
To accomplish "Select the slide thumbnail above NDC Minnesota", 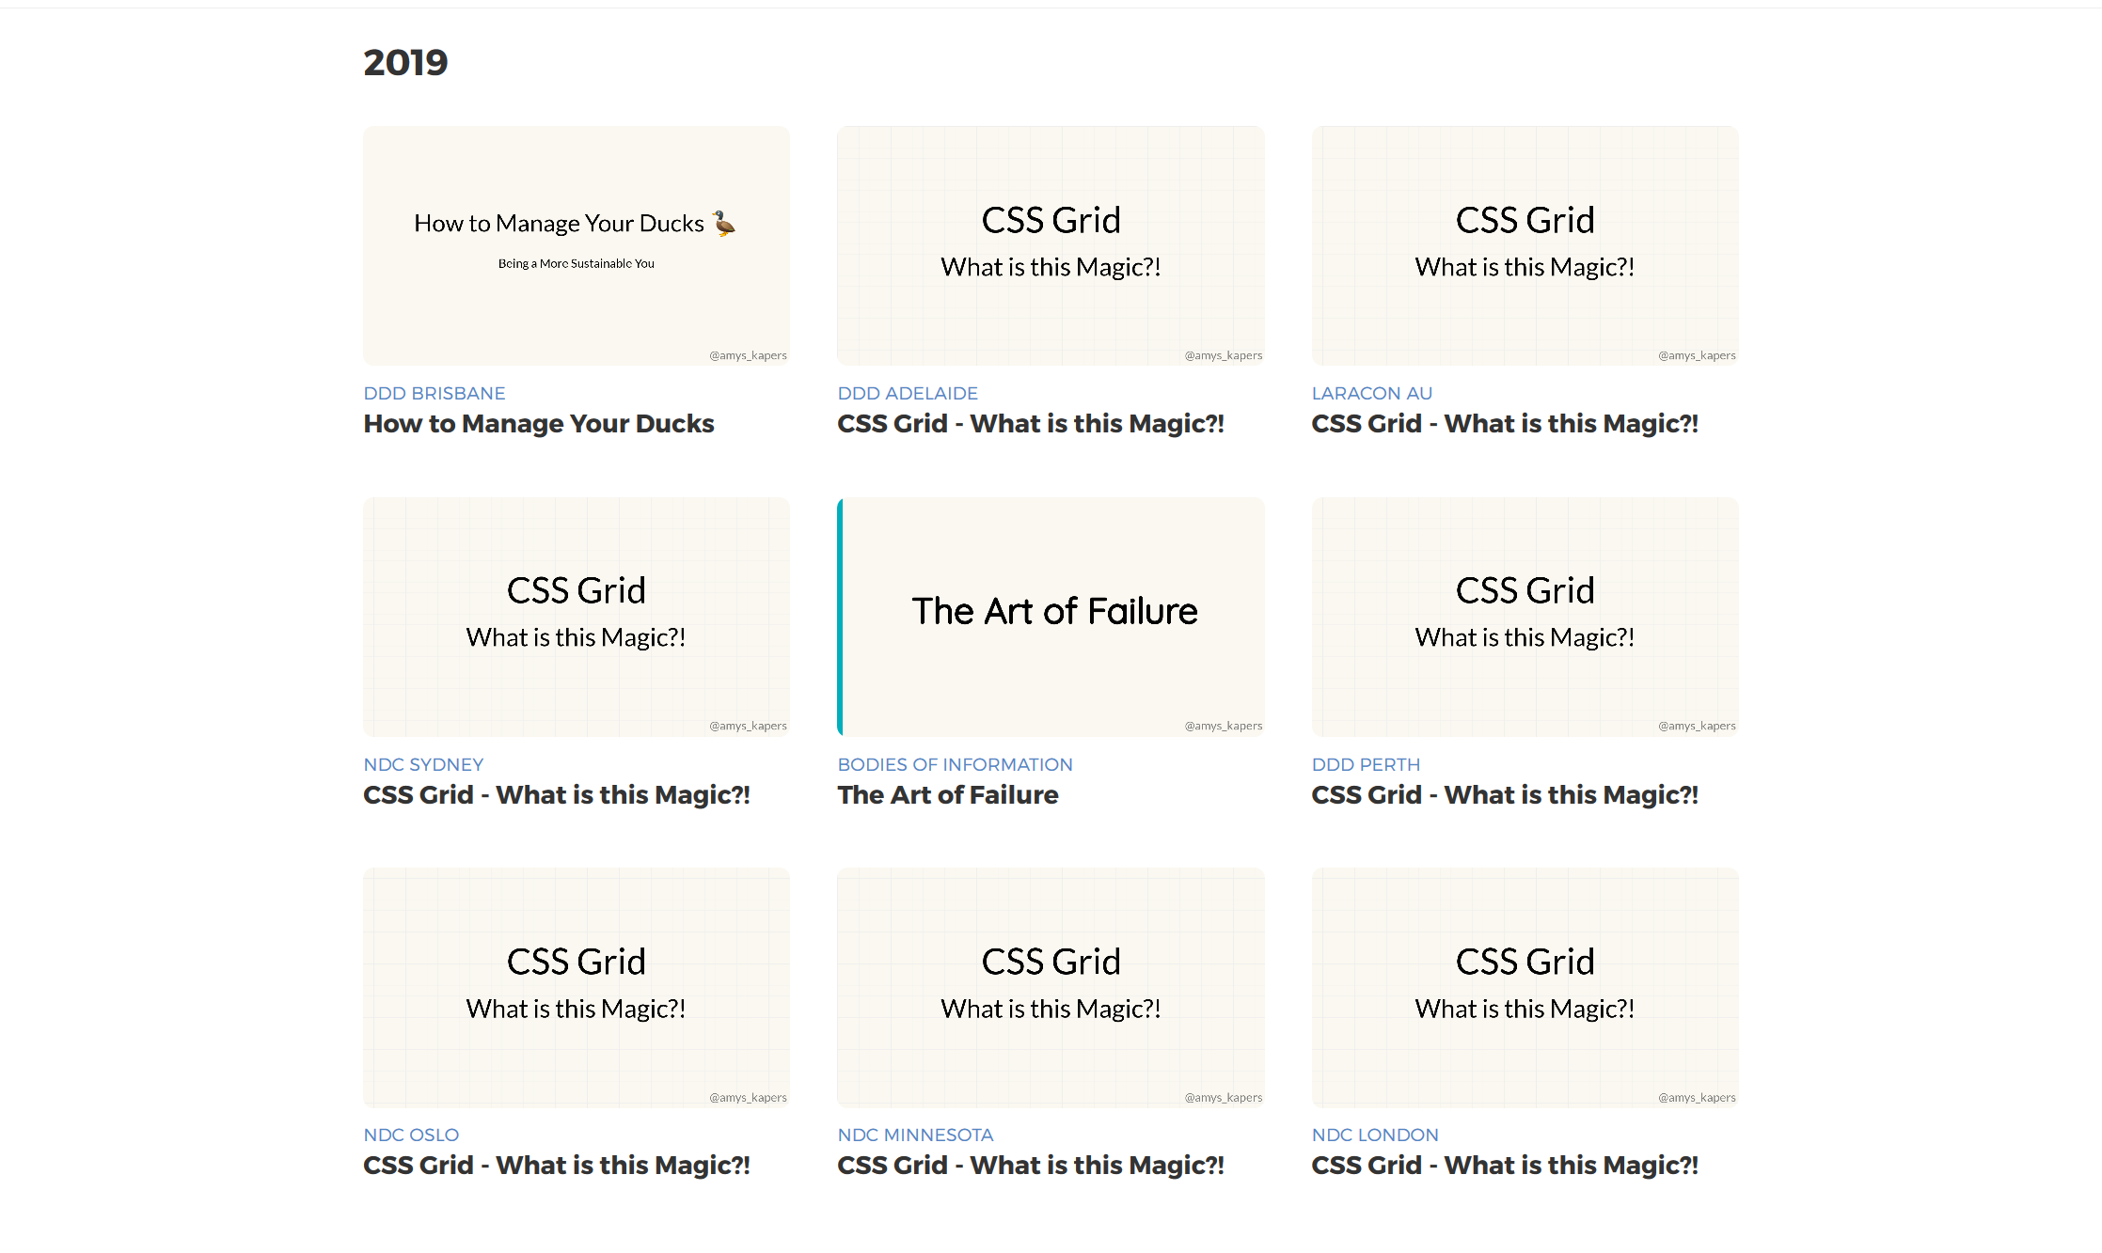I will pyautogui.click(x=1050, y=987).
